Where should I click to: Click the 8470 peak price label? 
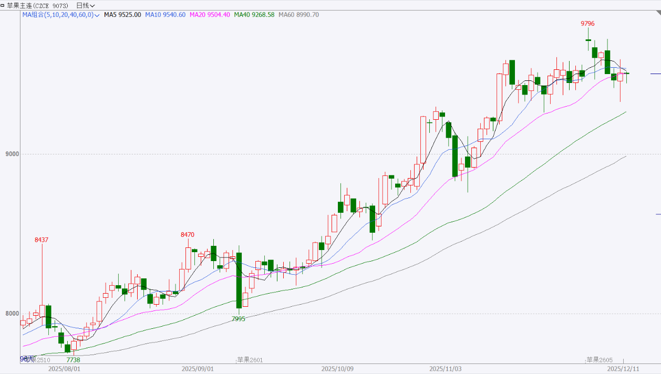tap(187, 235)
